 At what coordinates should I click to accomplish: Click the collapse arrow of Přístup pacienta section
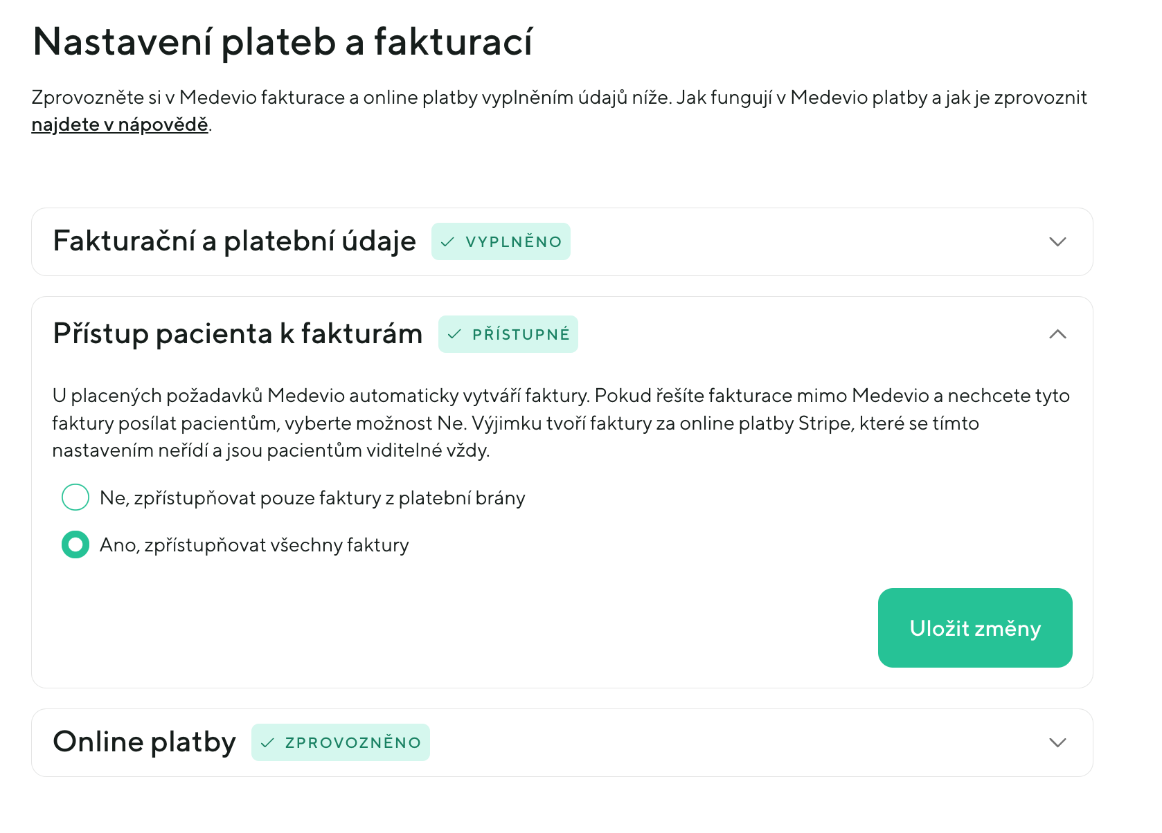1057,335
